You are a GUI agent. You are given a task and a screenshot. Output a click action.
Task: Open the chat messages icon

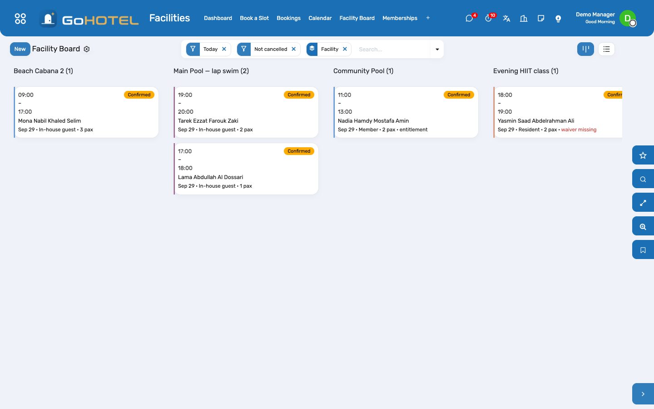pyautogui.click(x=469, y=18)
